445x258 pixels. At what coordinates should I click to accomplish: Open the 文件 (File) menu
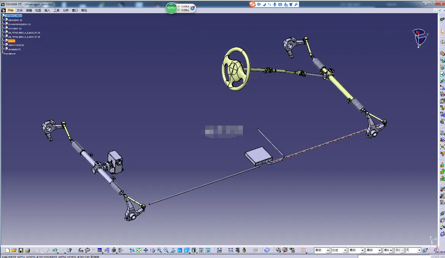(x=19, y=11)
